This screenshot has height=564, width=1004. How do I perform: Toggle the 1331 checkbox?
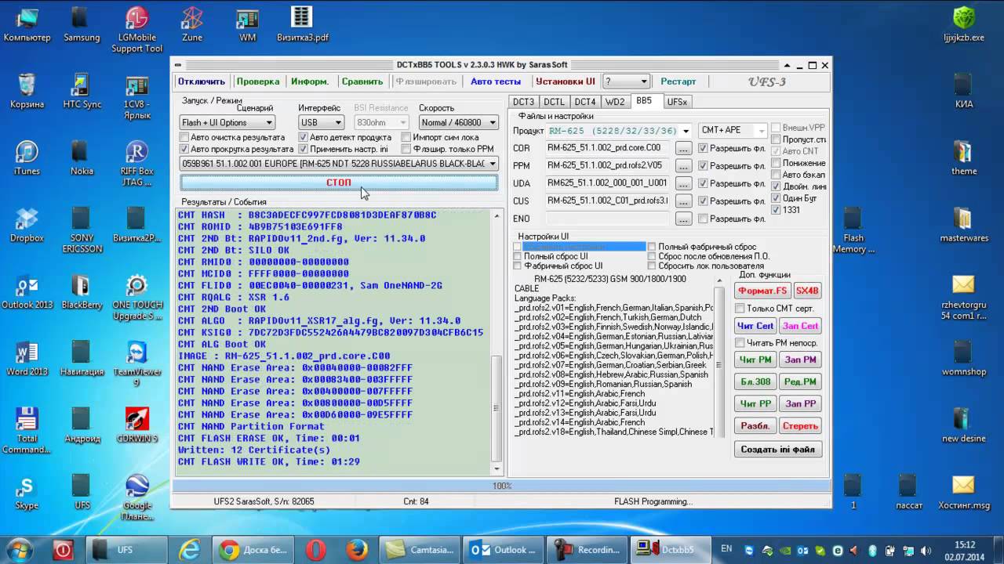[776, 210]
